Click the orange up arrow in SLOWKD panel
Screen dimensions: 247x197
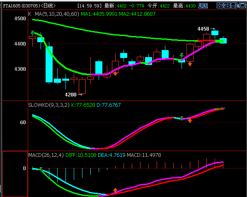click(190, 121)
